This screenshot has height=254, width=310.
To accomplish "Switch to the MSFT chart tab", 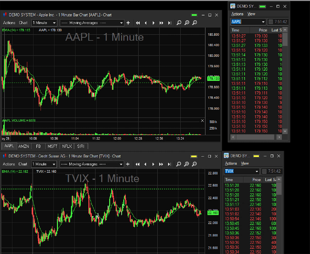I will tap(53, 146).
